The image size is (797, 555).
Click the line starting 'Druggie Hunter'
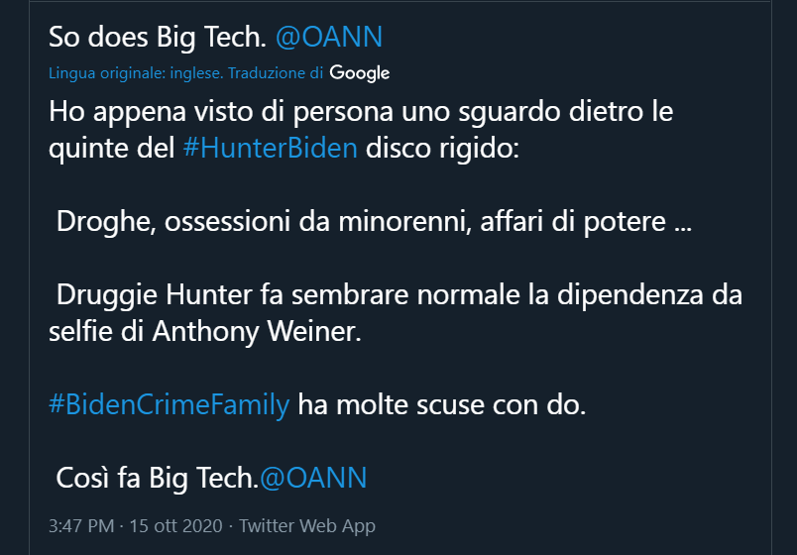398,294
